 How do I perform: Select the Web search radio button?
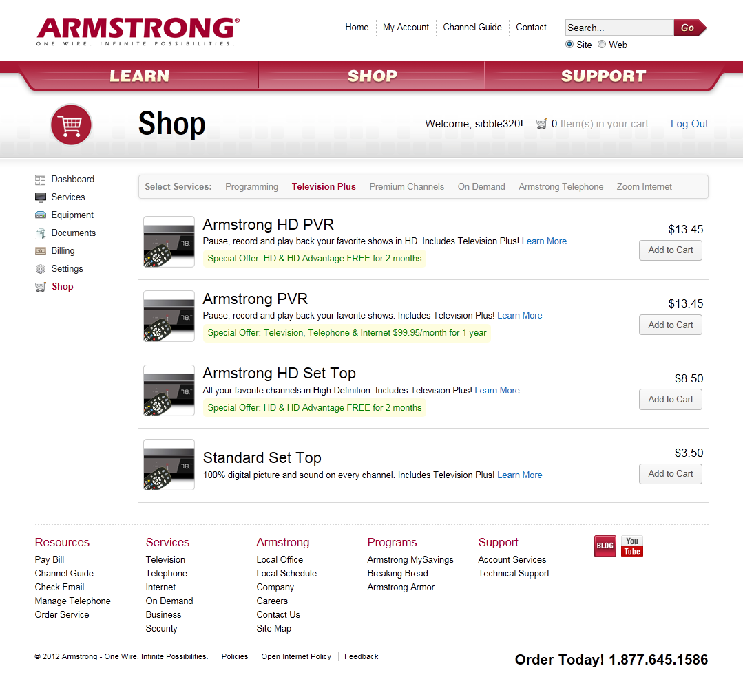[x=602, y=45]
